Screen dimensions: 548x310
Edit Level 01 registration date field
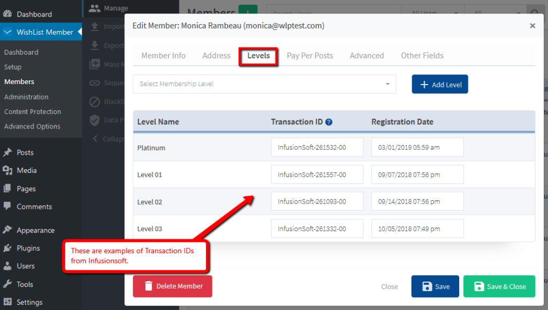[x=417, y=175]
